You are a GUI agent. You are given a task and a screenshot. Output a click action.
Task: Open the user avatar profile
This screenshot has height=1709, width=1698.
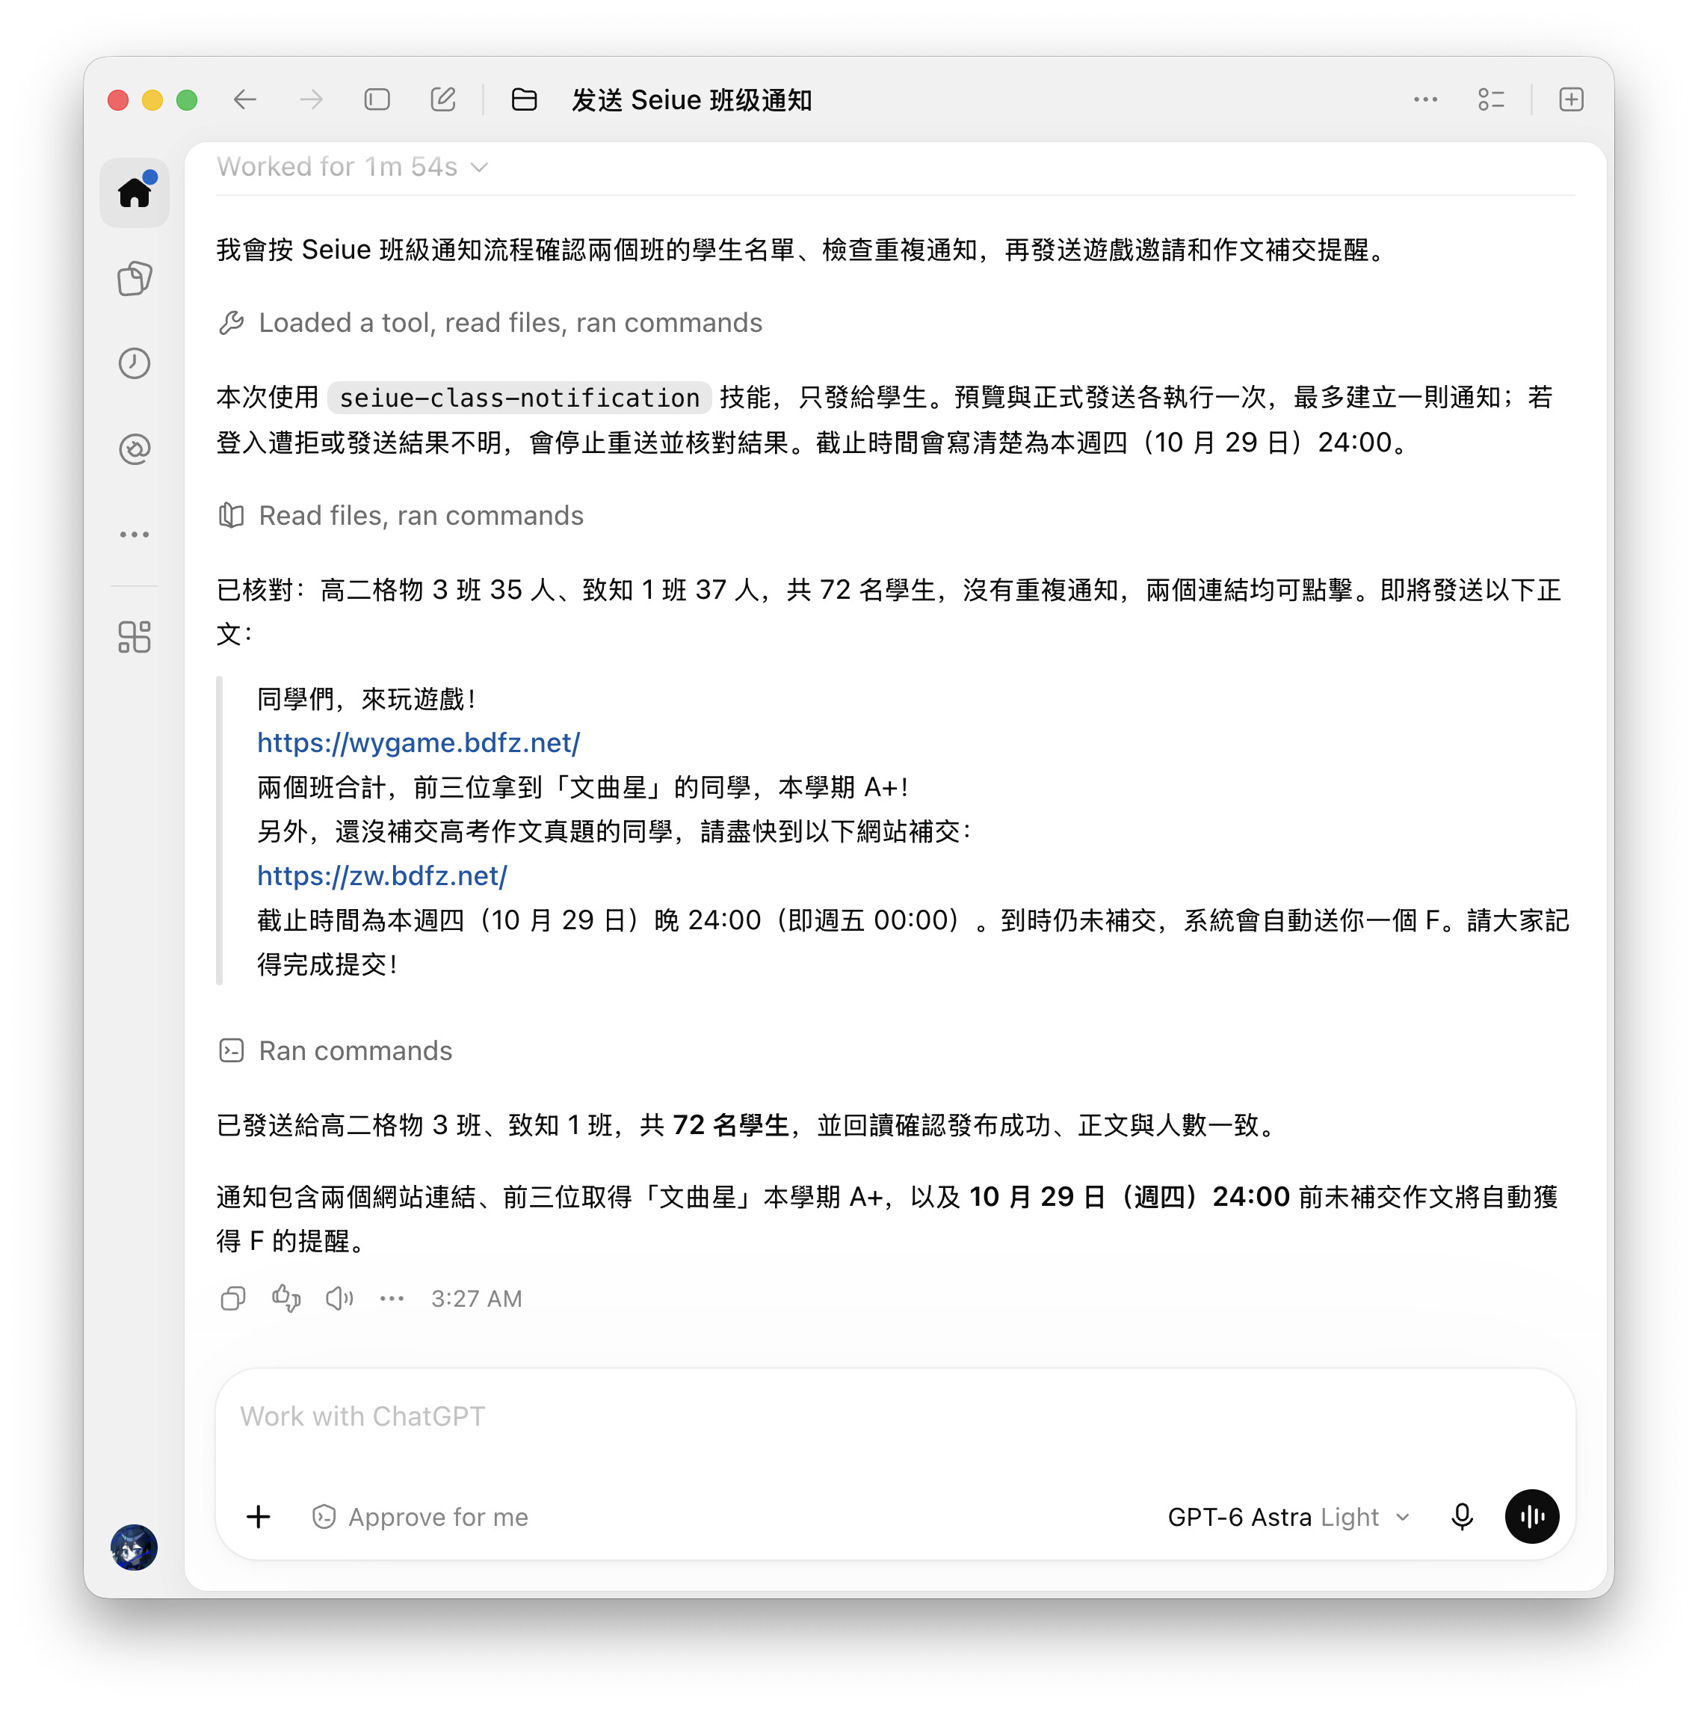[135, 1547]
